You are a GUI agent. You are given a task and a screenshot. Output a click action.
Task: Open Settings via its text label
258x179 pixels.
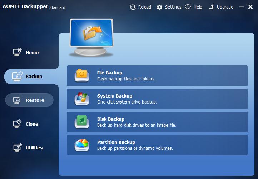173,7
